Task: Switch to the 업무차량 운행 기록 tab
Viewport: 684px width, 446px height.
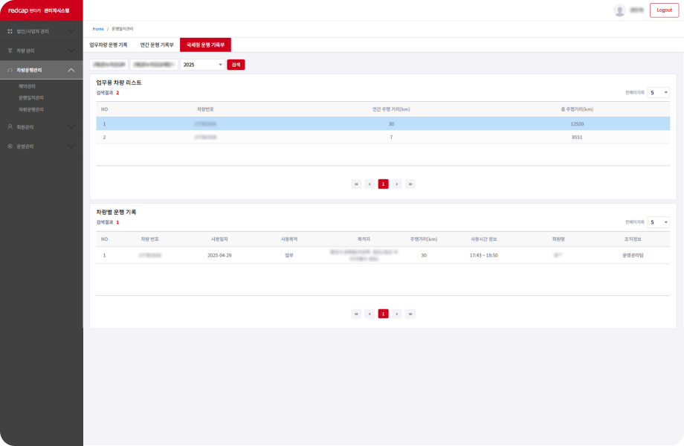Action: 109,45
